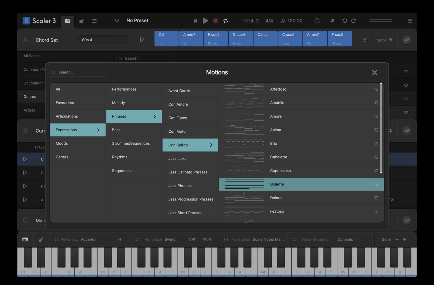The height and width of the screenshot is (285, 434).
Task: Open the piano keyboard icon in the bottom bar
Action: 25,239
